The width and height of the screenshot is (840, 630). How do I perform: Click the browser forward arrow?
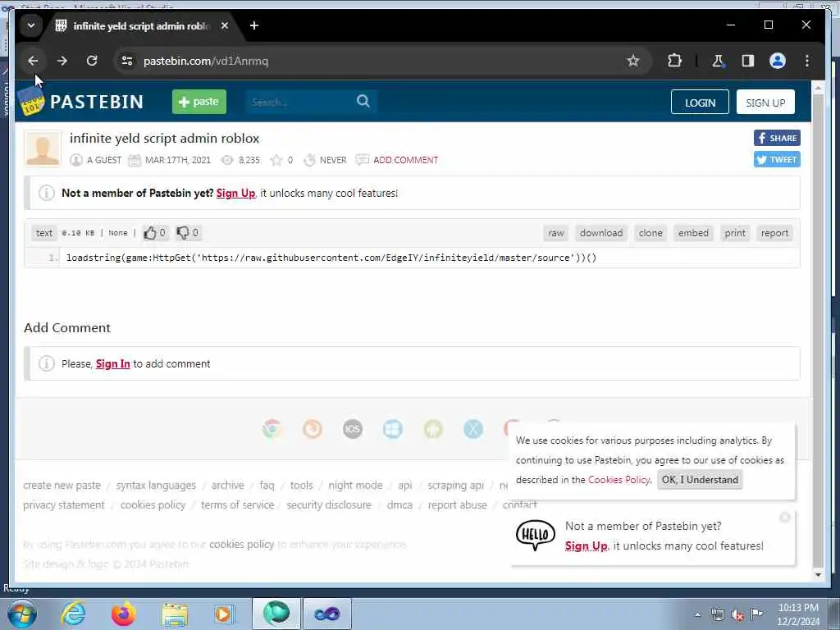tap(62, 61)
